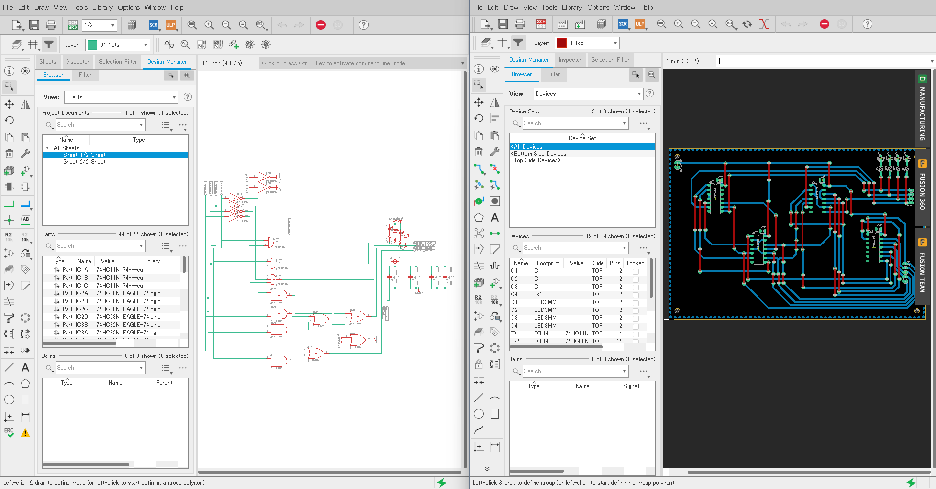Open the Library menu in schematic window
The image size is (936, 489).
[x=102, y=7]
